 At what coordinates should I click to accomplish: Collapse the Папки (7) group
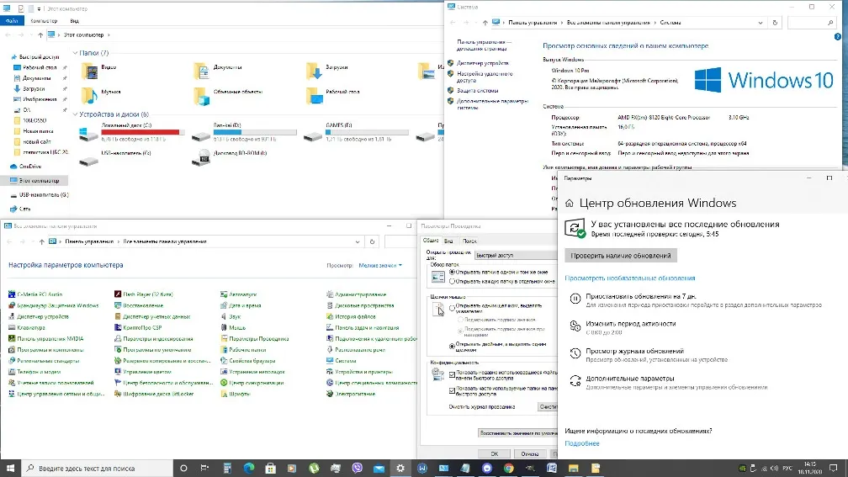coord(75,53)
